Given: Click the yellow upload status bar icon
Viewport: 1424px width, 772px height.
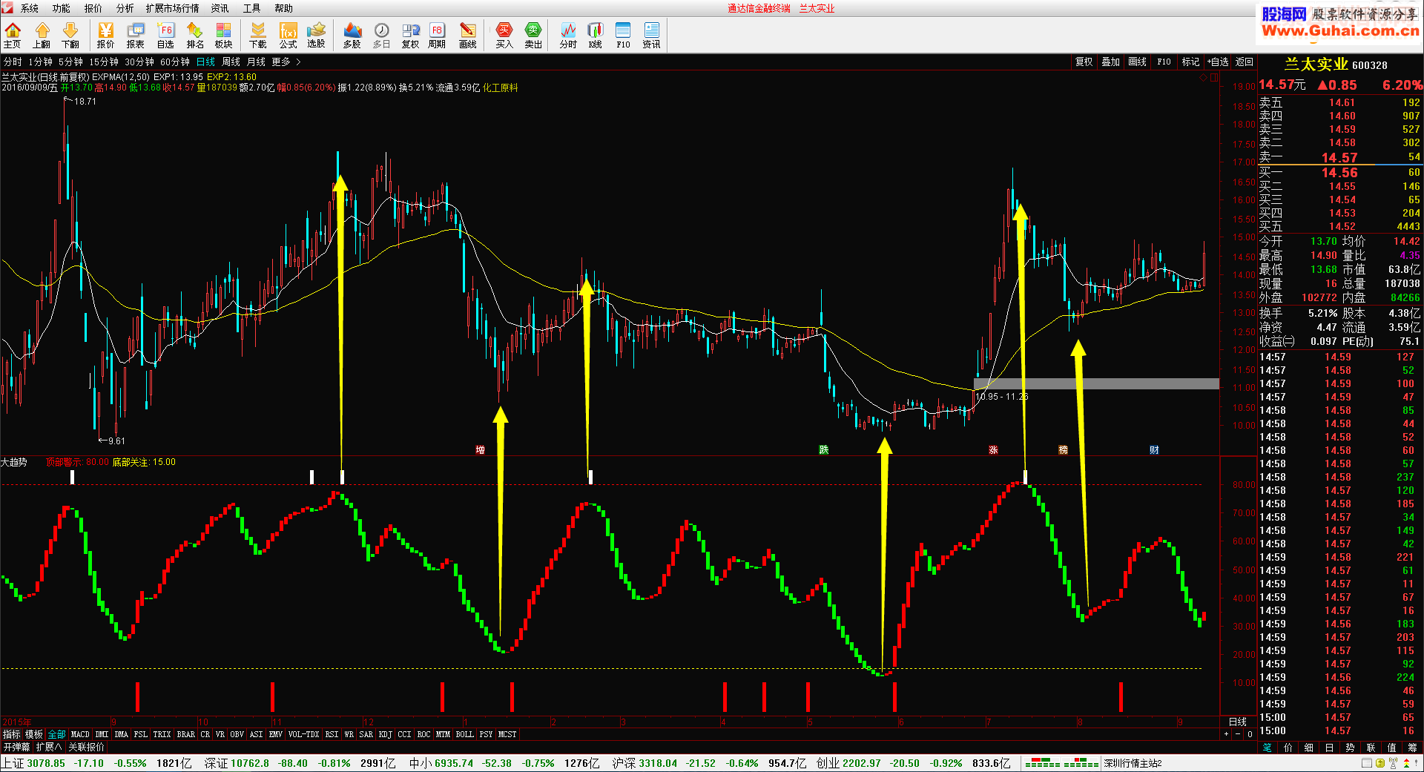Looking at the screenshot, I should pyautogui.click(x=1379, y=763).
